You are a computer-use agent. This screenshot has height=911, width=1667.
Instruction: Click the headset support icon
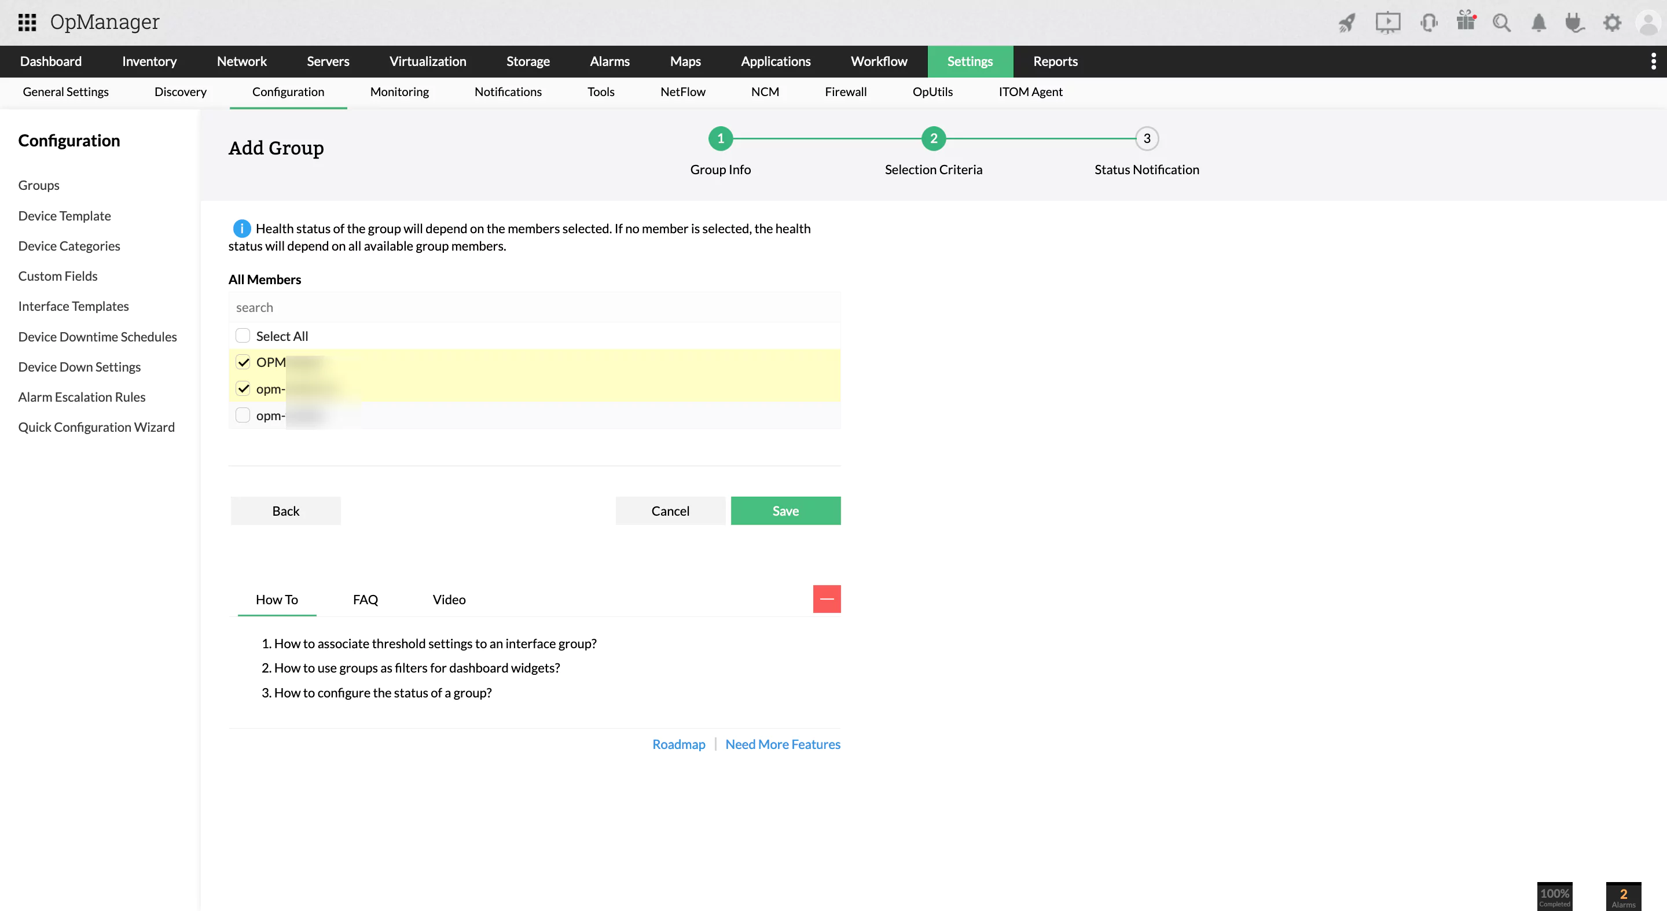point(1429,22)
